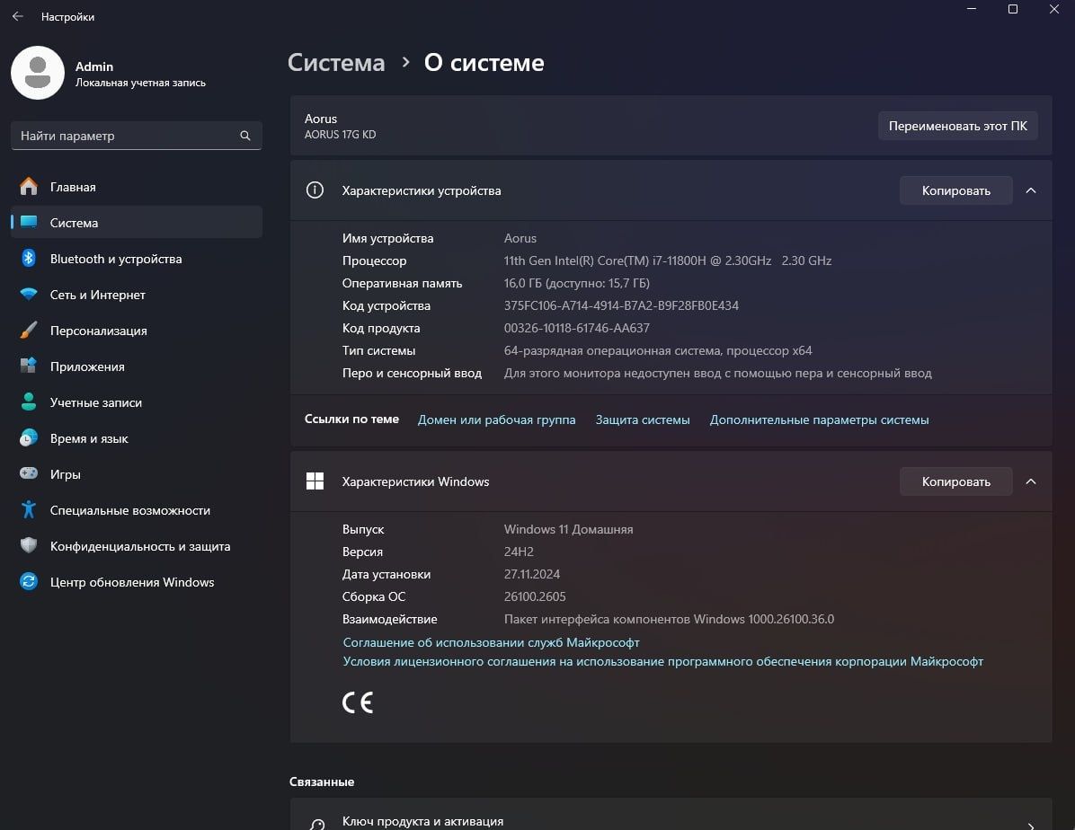The width and height of the screenshot is (1075, 830).
Task: Collapse the Характеристики устройства section
Action: (x=1030, y=190)
